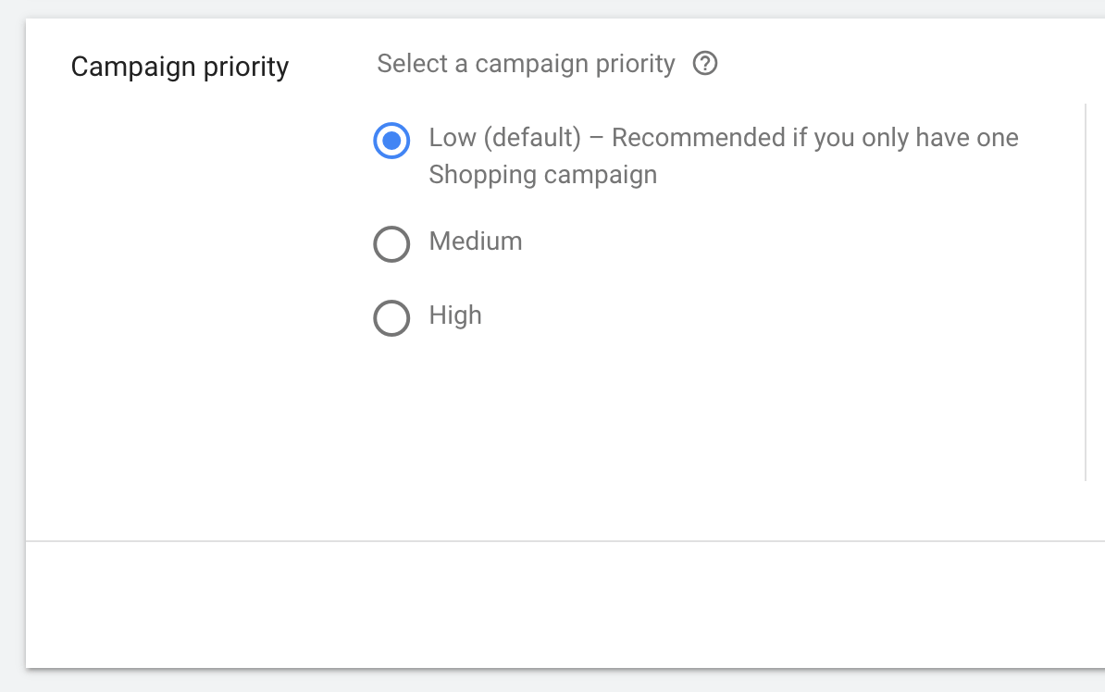Click the "Shopping campaign" text line
This screenshot has width=1105, height=692.
pyautogui.click(x=543, y=175)
